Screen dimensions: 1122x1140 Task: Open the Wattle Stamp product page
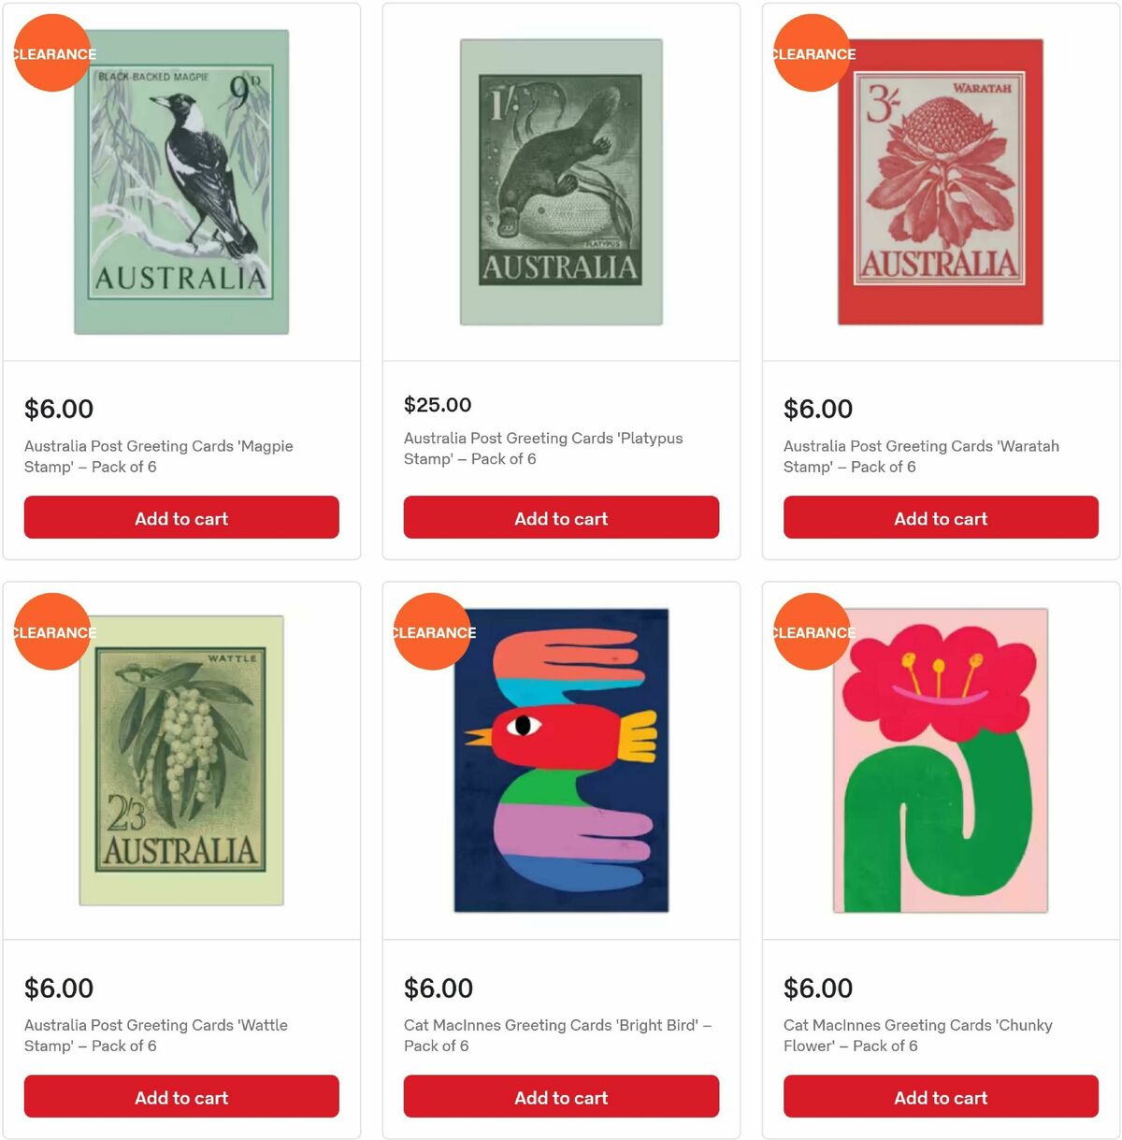point(156,1035)
